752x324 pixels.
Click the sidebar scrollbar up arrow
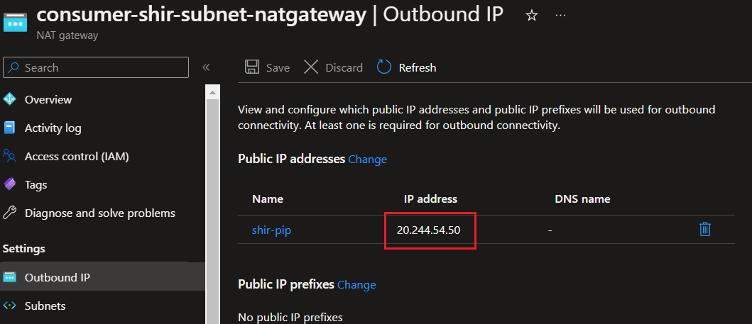(x=212, y=91)
